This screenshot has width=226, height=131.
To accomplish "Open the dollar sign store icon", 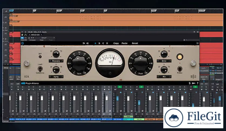I will point(190,83).
